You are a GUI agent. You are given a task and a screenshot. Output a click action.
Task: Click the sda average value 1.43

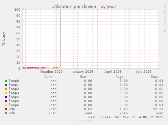pos(123,109)
